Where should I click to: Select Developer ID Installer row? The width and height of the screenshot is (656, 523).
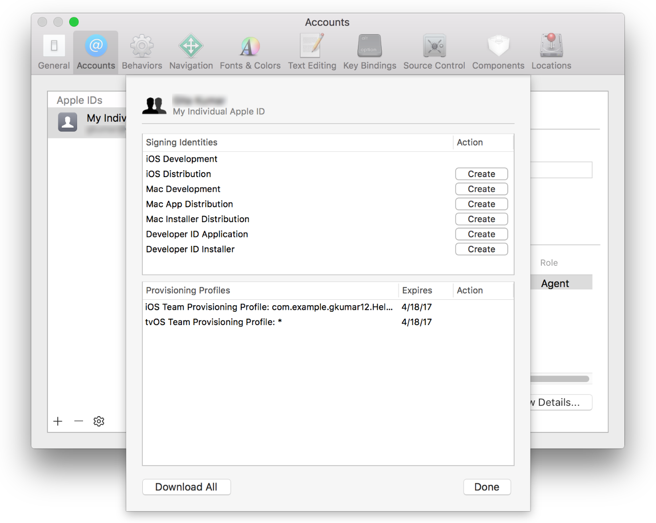[x=328, y=249]
